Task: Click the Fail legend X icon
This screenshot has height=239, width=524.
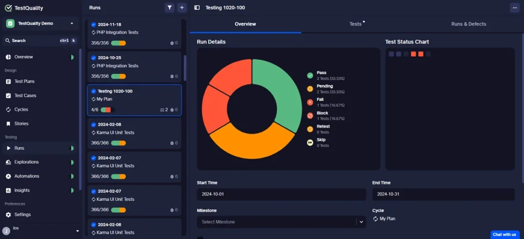Action: [x=310, y=102]
